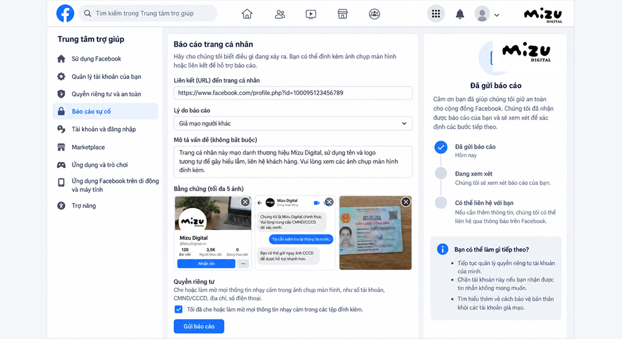Click the help center search field

click(148, 13)
